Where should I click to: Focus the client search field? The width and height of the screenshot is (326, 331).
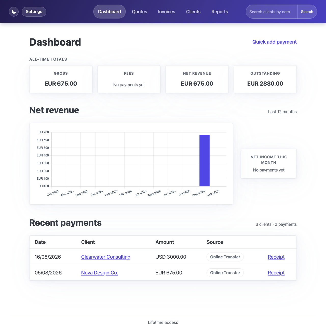point(271,12)
